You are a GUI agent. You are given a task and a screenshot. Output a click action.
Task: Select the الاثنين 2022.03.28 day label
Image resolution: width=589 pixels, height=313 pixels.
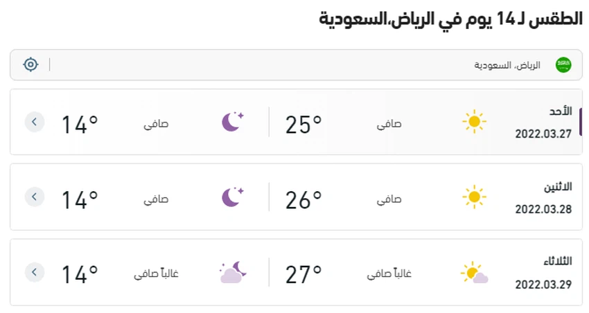click(543, 198)
